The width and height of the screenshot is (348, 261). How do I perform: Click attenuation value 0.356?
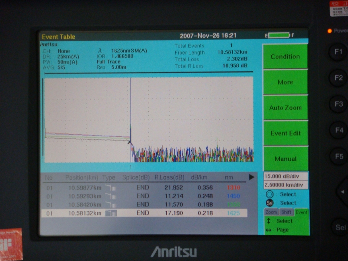coord(205,188)
